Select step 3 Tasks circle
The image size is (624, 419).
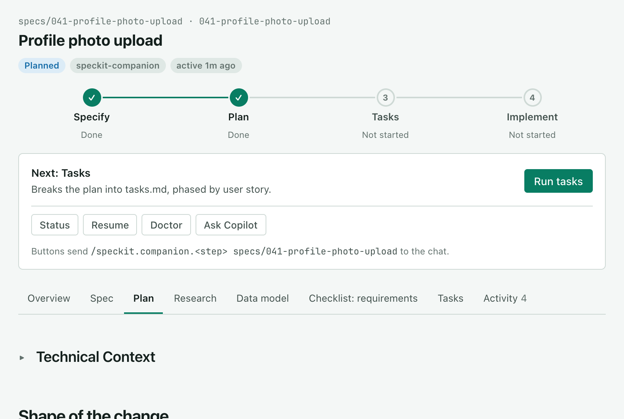point(385,98)
